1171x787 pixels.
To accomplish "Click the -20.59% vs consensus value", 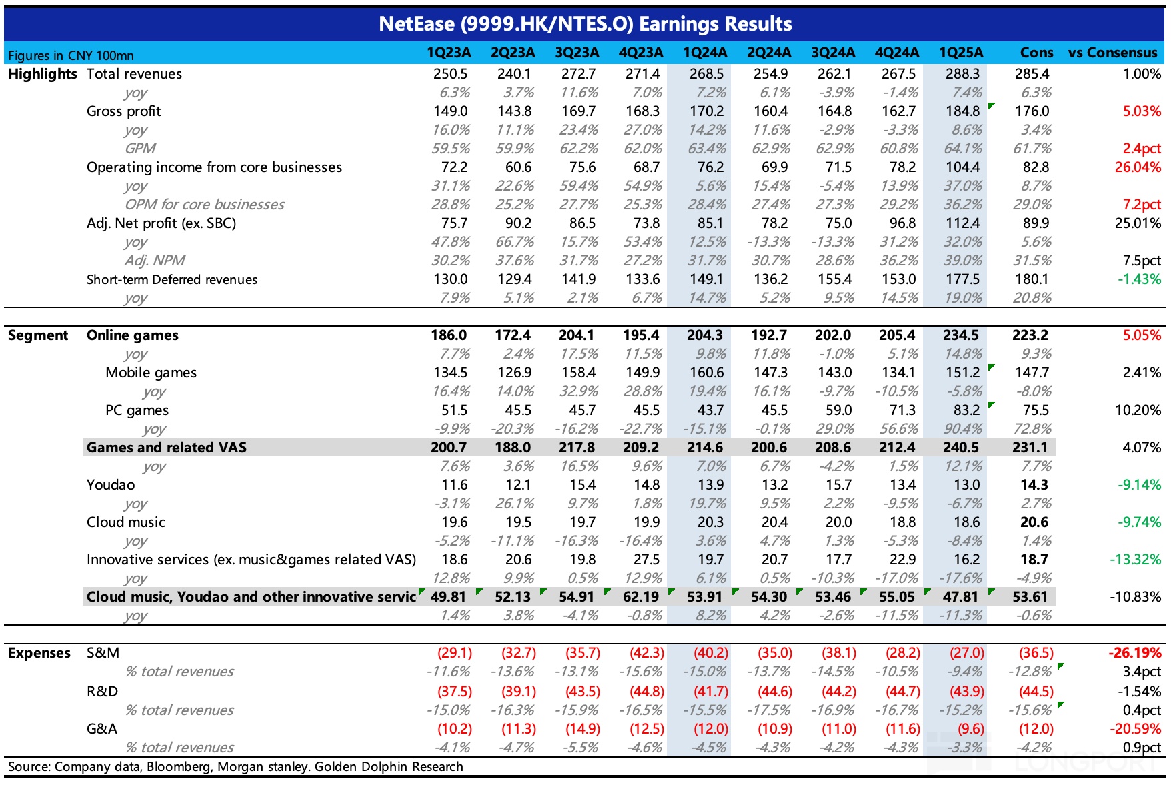I will (x=1135, y=729).
